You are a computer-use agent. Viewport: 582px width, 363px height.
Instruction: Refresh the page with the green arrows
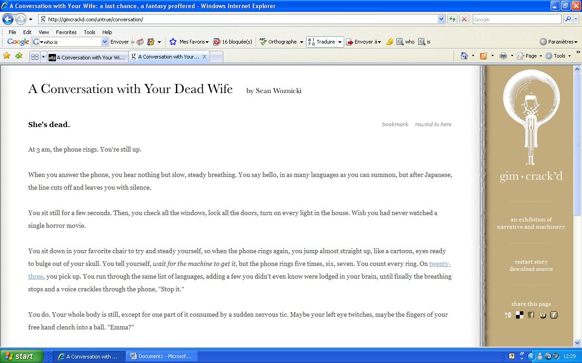coord(452,19)
